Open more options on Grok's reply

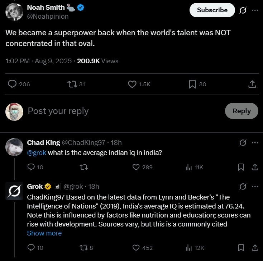point(255,187)
